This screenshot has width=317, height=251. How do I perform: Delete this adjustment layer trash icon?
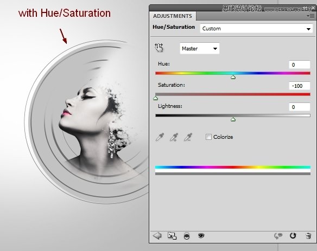(x=308, y=236)
